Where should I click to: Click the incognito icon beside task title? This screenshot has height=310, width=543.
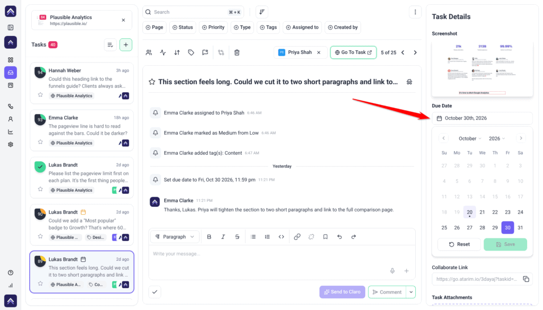(409, 82)
